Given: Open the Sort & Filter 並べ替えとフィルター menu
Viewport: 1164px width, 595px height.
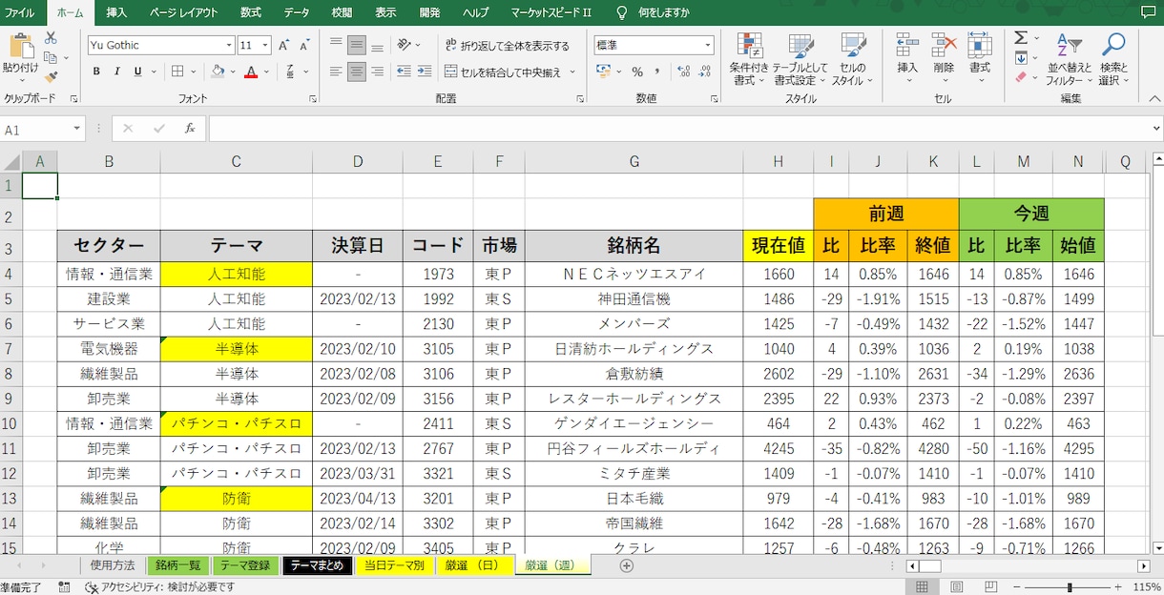Looking at the screenshot, I should coord(1069,60).
